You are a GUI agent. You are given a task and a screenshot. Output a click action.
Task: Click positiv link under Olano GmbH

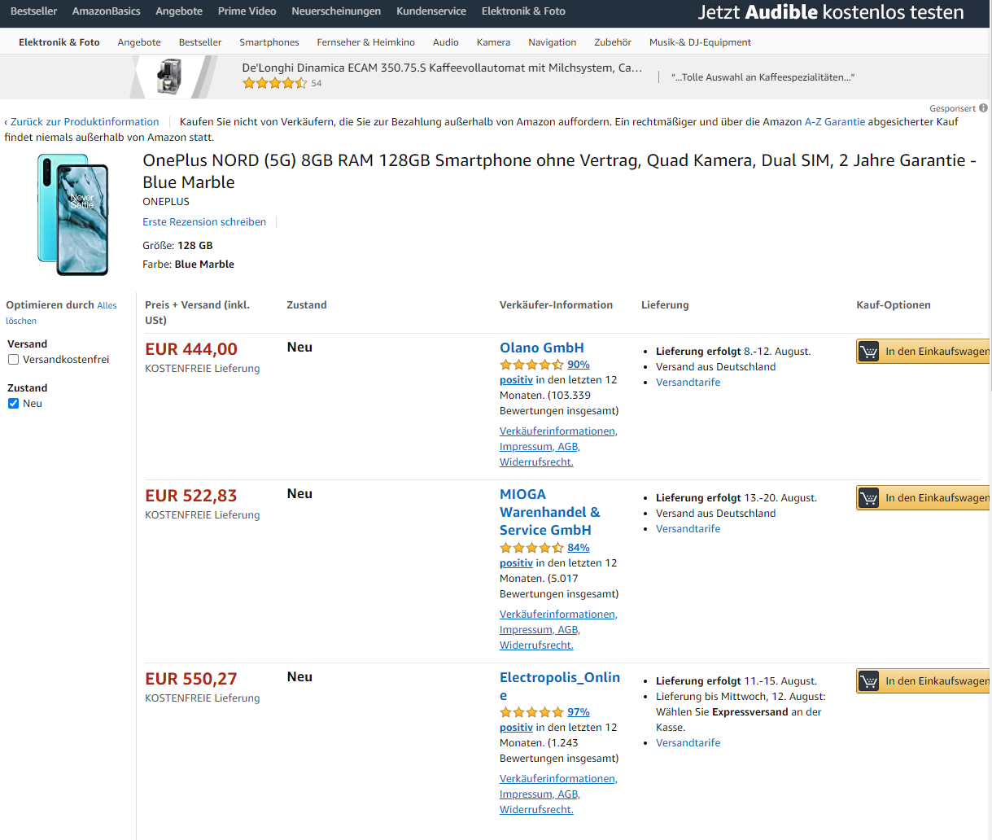click(516, 380)
